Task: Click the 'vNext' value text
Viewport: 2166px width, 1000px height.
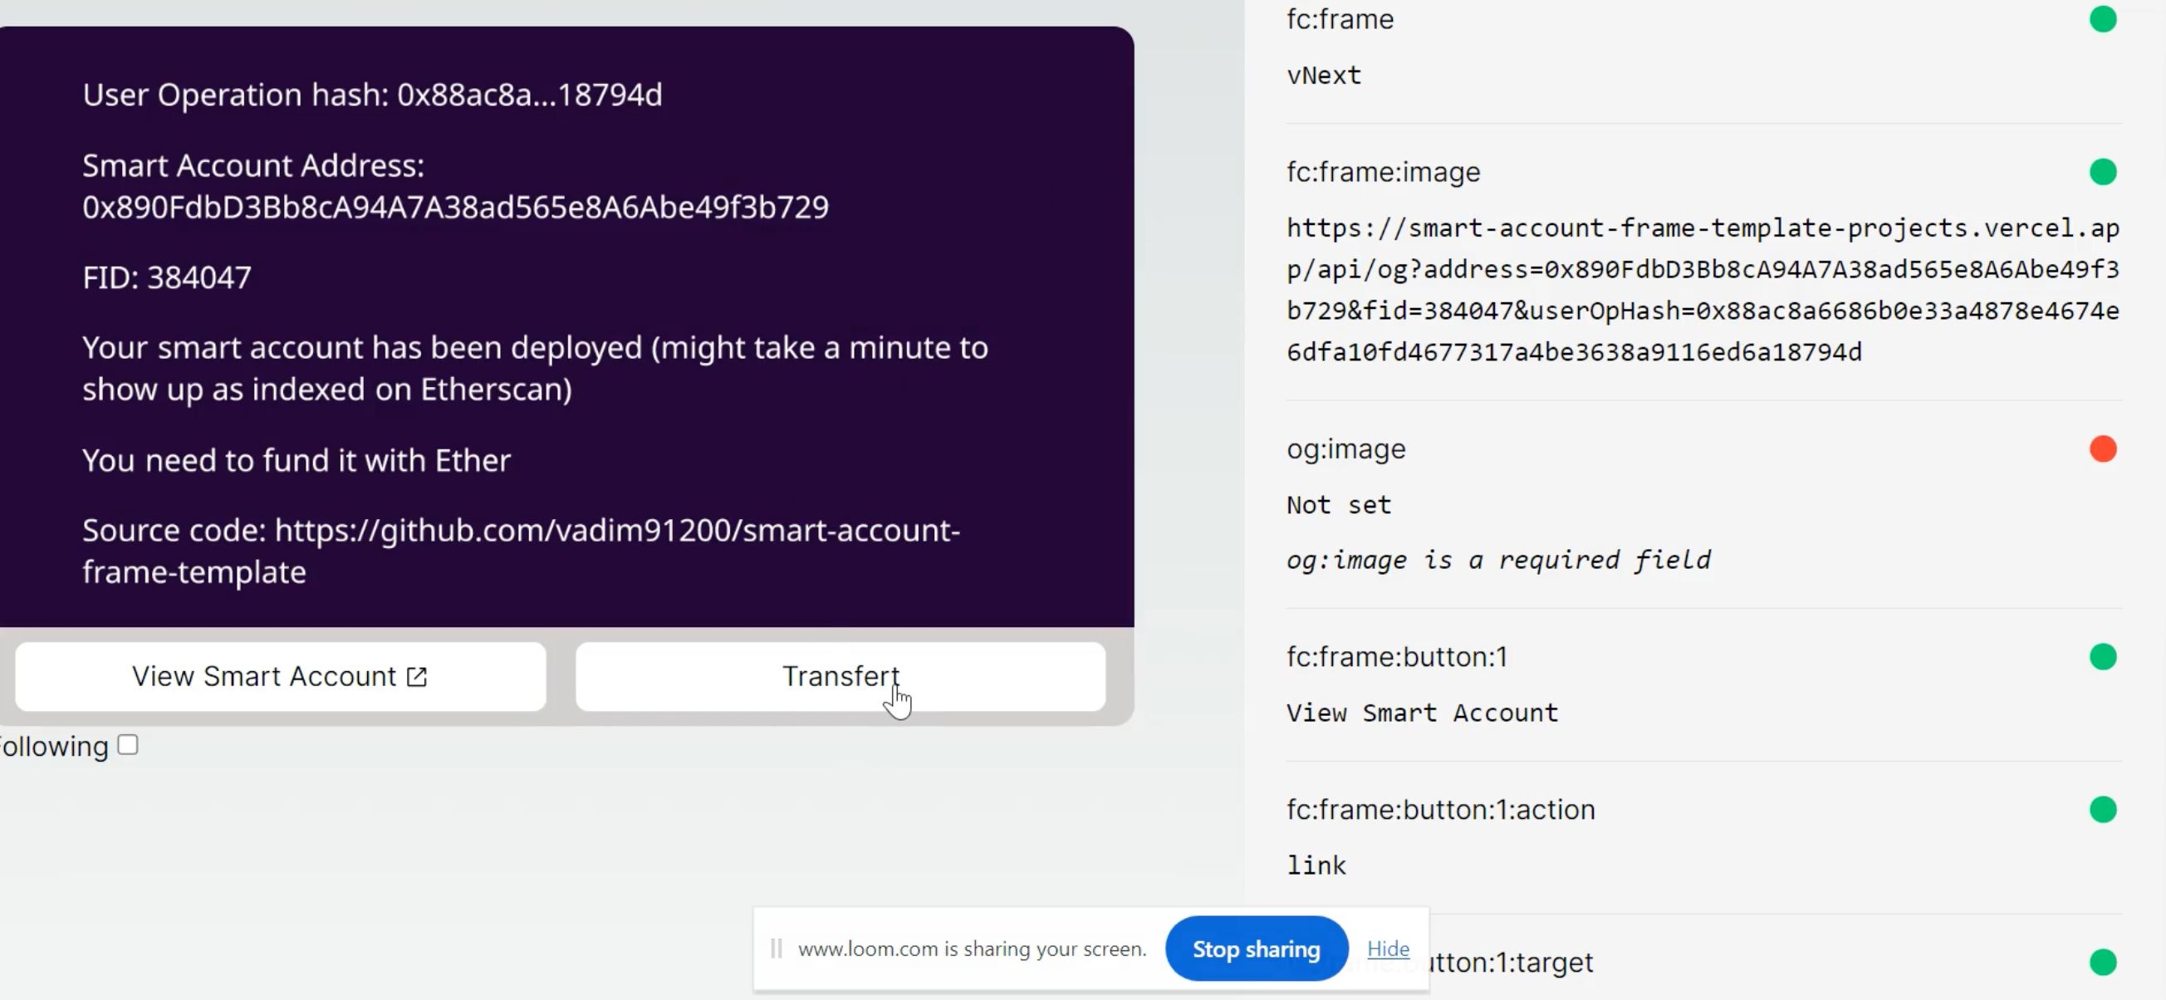Action: tap(1324, 75)
